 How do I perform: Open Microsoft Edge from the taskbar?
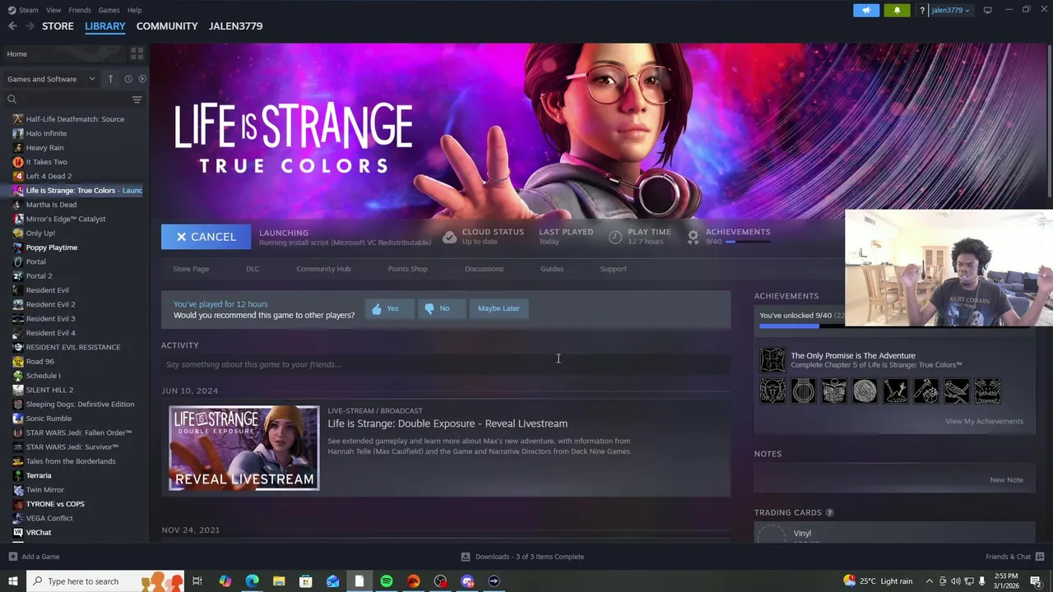(252, 581)
